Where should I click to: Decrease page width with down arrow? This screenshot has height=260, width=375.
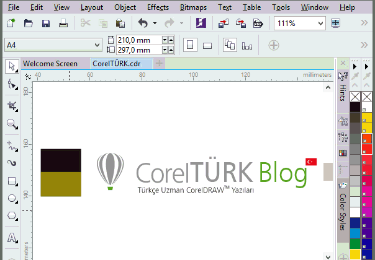165,40
